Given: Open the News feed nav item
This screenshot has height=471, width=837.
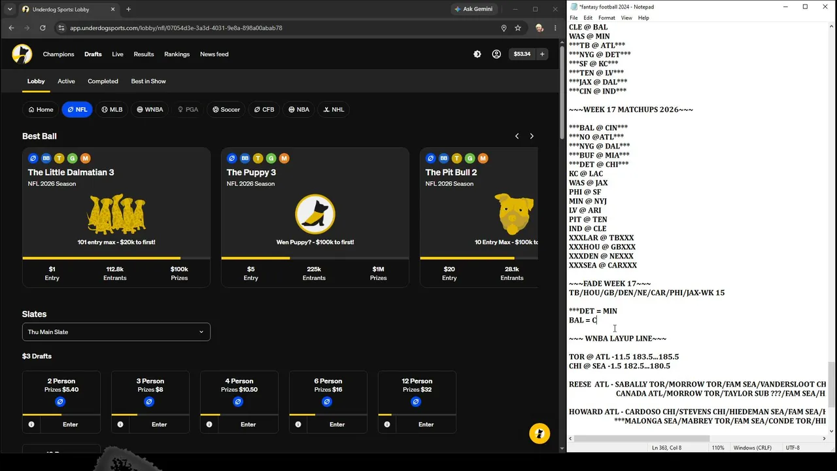Looking at the screenshot, I should click(x=214, y=54).
